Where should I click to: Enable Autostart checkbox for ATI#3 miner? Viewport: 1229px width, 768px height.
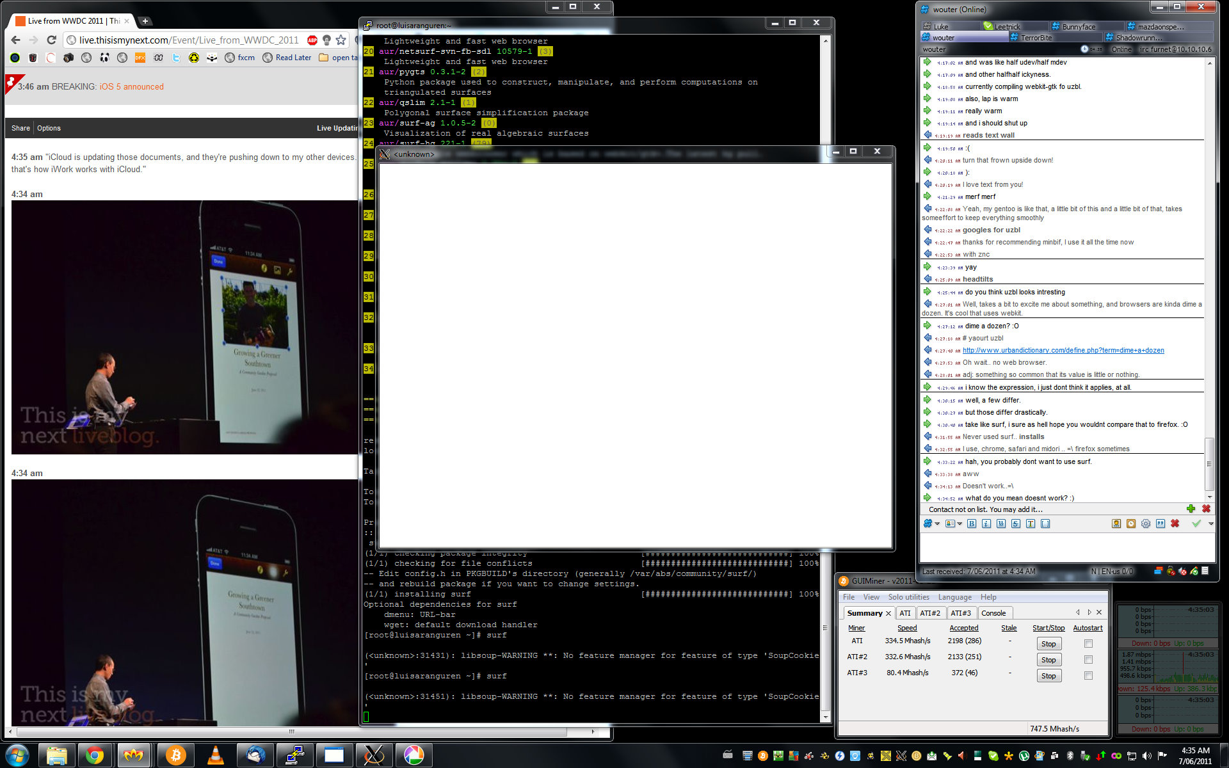(1088, 675)
